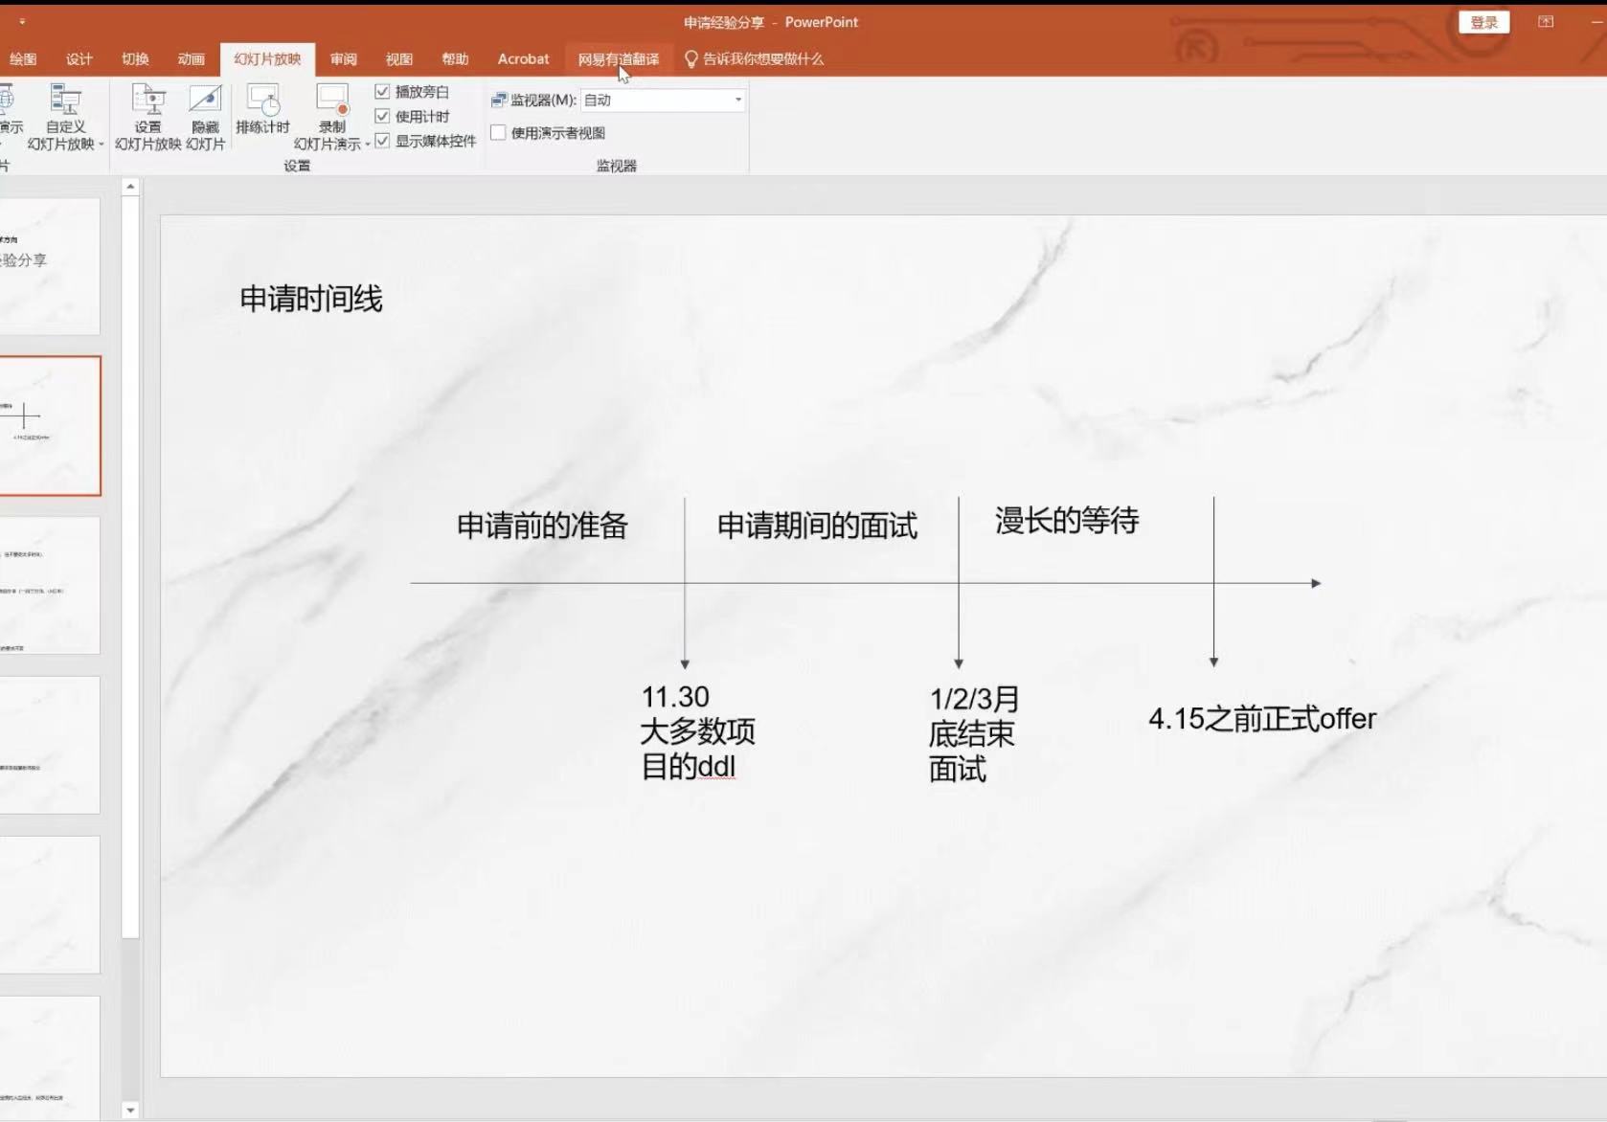1607x1122 pixels.
Task: Click the 登录 sign-in button
Action: [x=1483, y=22]
